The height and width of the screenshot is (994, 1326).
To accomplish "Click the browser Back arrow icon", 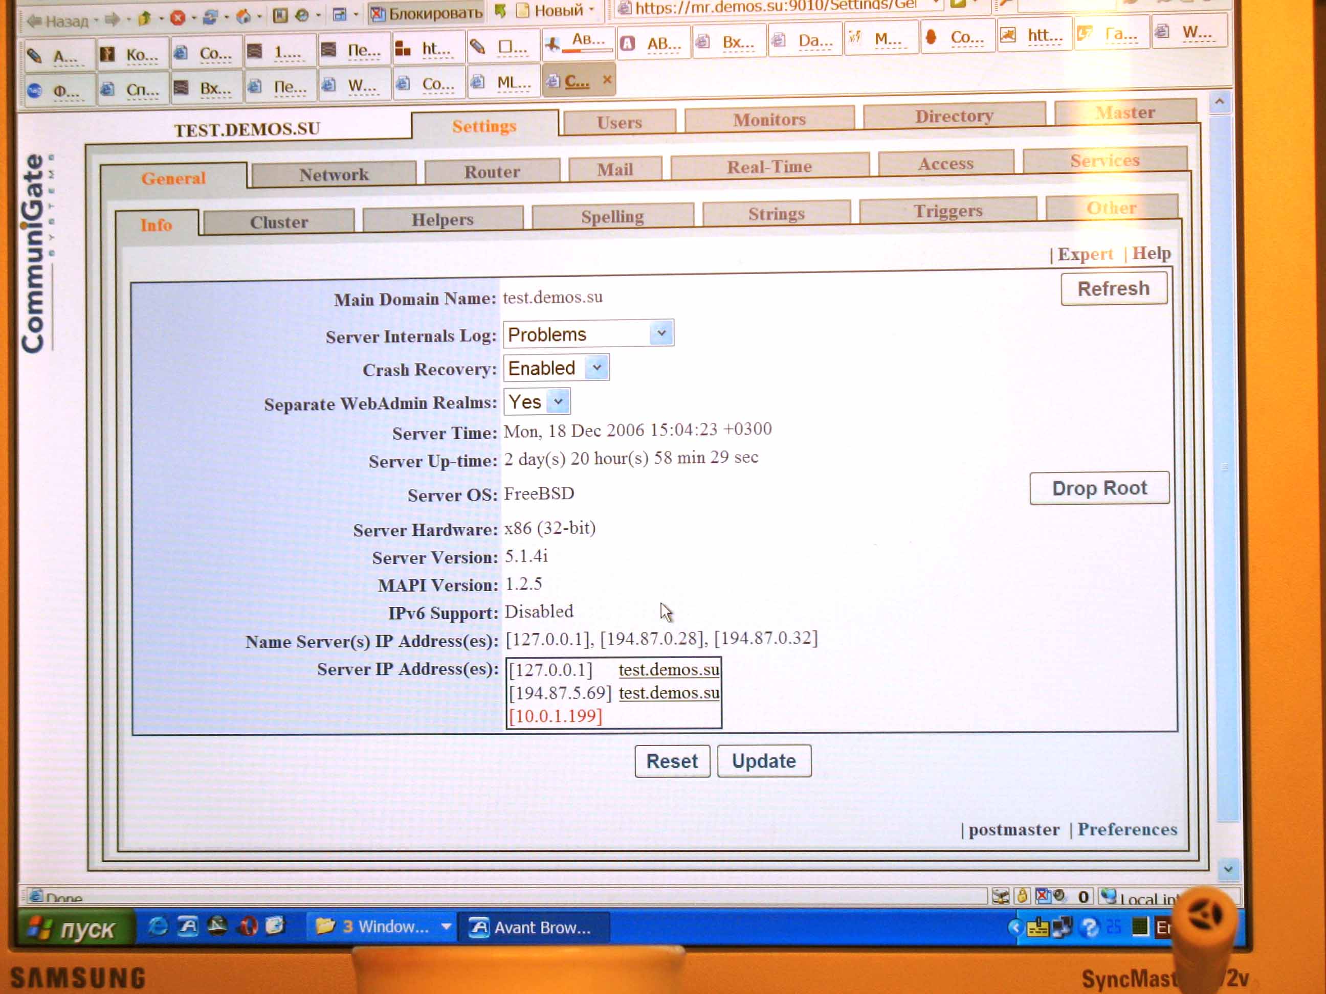I will [x=34, y=21].
